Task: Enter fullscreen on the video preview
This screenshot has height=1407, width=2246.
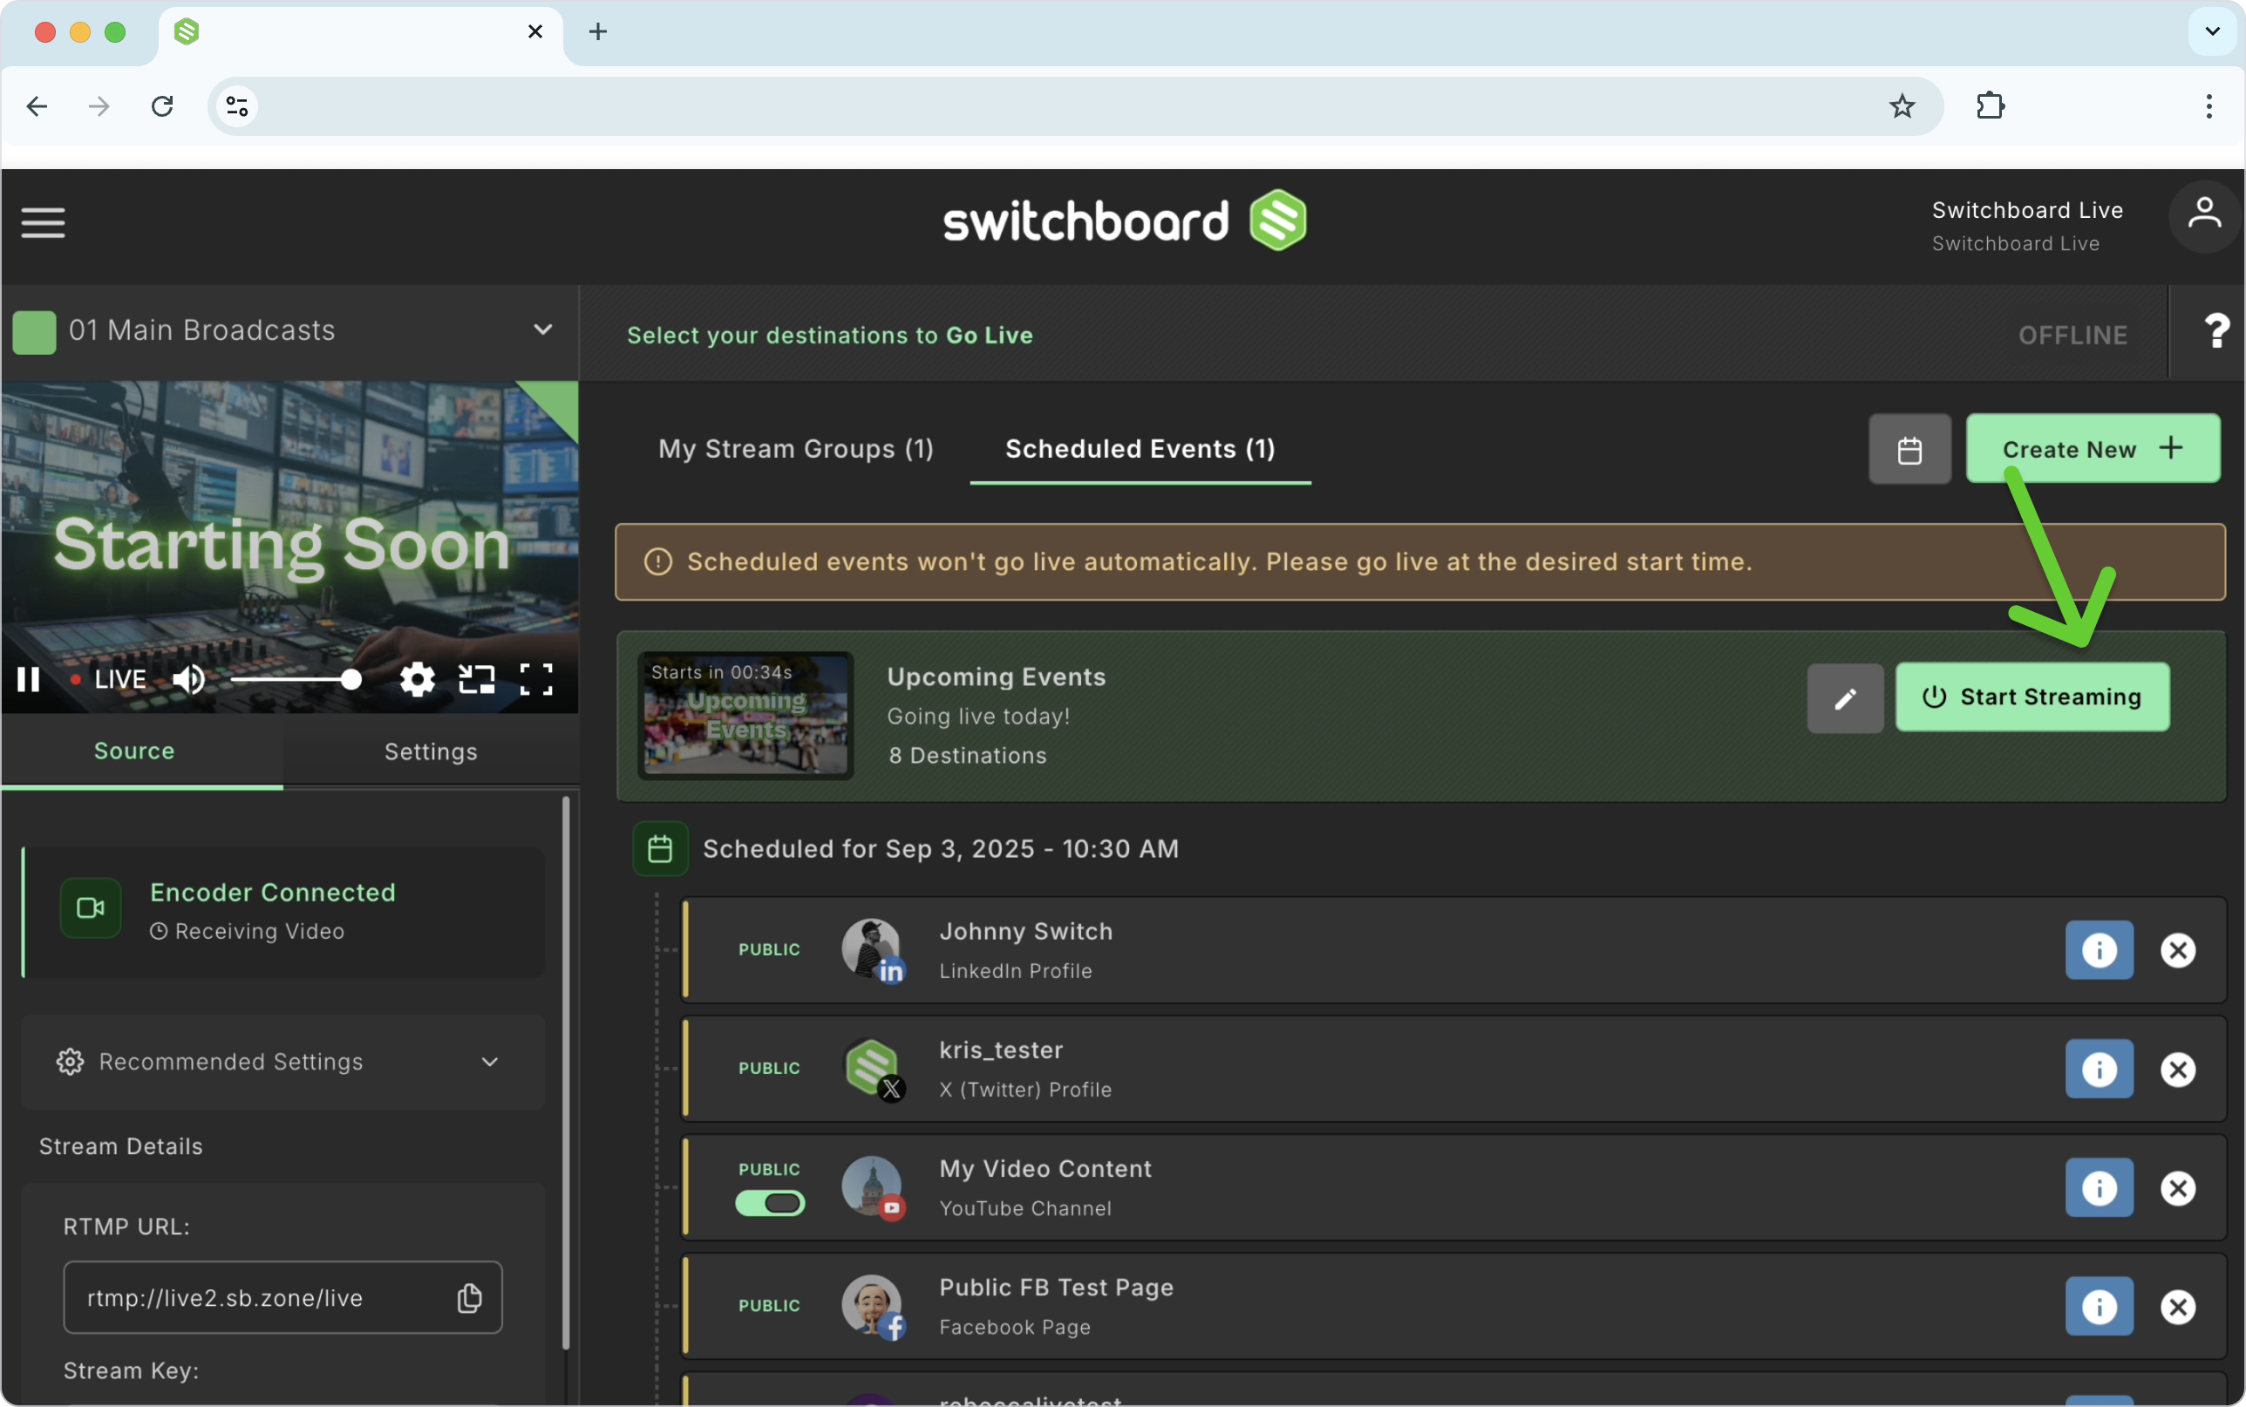Action: click(536, 679)
